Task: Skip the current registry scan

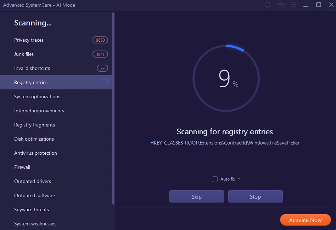Action: [x=196, y=196]
